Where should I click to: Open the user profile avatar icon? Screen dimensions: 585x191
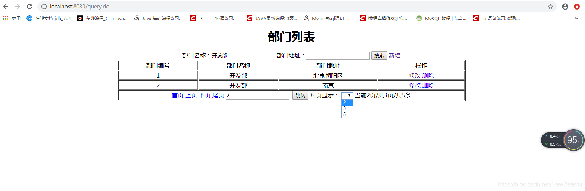point(565,7)
